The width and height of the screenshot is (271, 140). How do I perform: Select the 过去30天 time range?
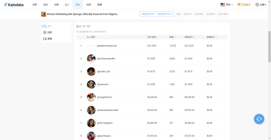(x=199, y=14)
